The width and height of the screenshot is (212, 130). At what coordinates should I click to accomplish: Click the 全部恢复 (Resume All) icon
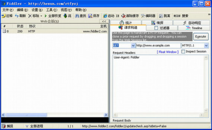(46, 16)
